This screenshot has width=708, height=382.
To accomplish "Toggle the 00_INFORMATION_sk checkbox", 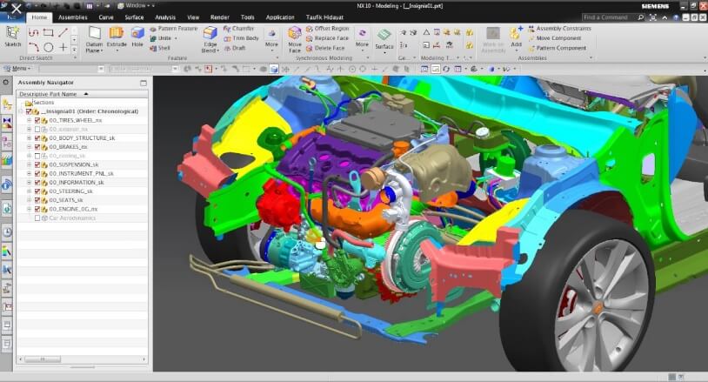I will tap(37, 183).
